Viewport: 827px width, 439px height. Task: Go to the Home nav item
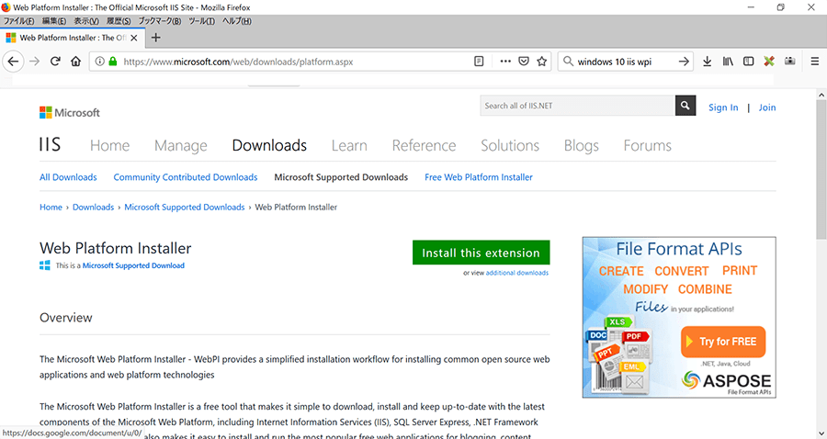(109, 145)
